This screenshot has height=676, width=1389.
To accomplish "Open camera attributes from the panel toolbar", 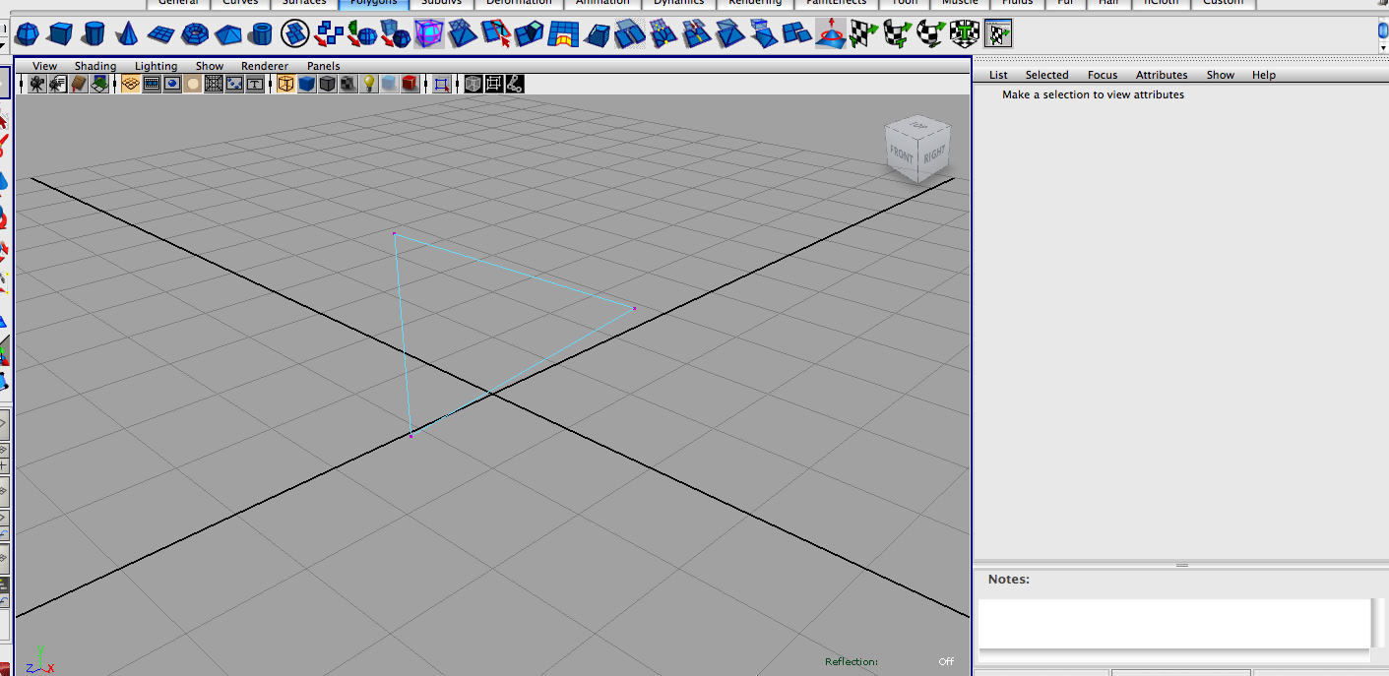I will (x=58, y=85).
